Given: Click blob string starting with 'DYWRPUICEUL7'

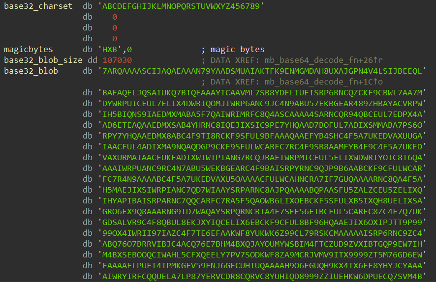Looking at the screenshot, I should (262, 104).
